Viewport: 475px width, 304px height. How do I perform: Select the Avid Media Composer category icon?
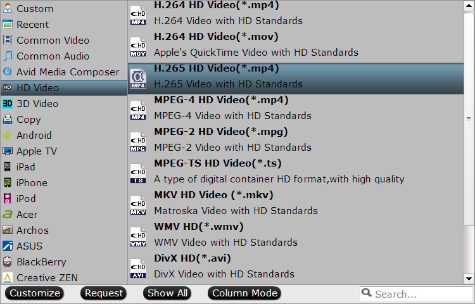[8, 72]
